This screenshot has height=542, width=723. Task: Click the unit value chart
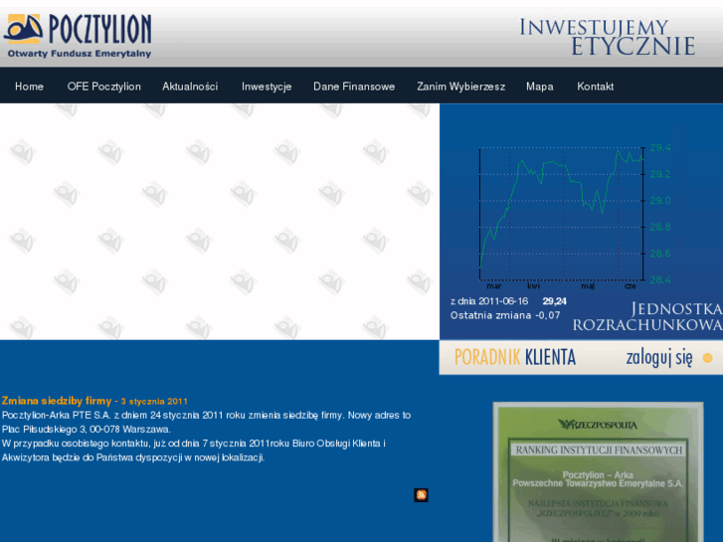click(574, 216)
